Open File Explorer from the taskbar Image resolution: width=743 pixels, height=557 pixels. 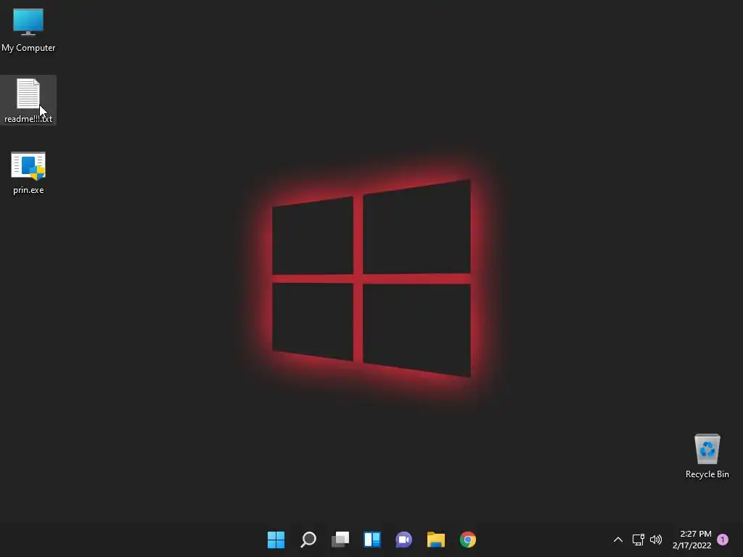[436, 540]
